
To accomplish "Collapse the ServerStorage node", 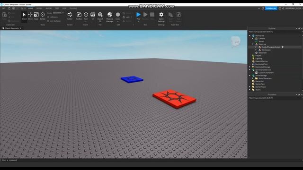I will point(250,76).
